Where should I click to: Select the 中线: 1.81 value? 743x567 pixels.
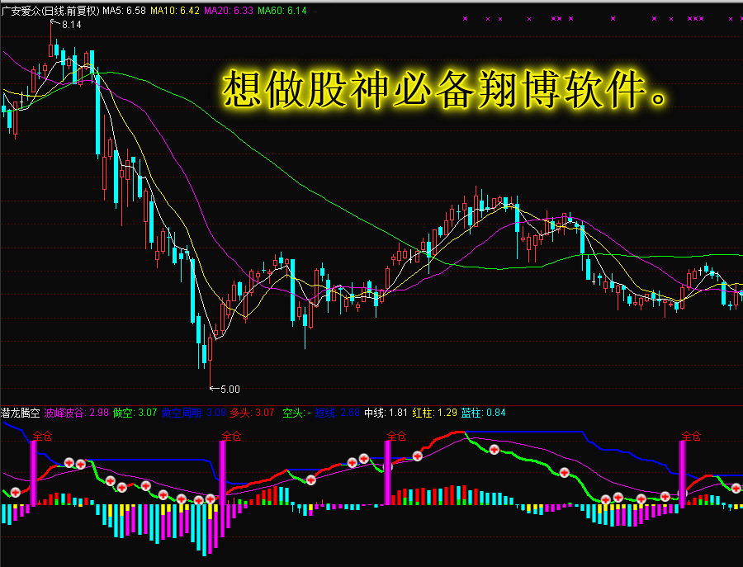386,413
